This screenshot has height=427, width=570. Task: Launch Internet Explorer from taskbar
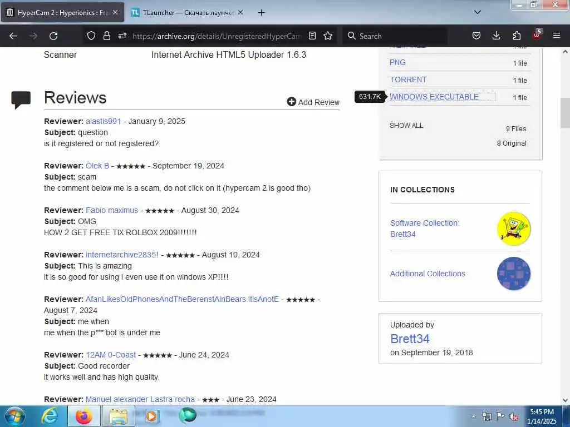(x=50, y=416)
